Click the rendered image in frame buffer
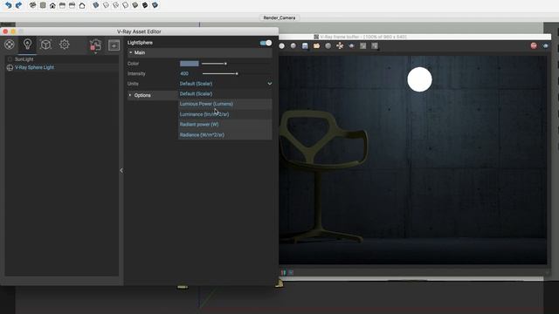This screenshot has width=559, height=314. click(x=413, y=160)
